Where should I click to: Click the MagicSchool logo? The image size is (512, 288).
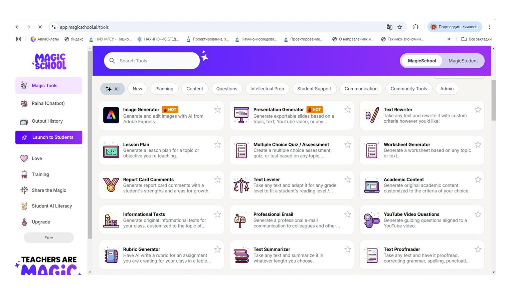click(49, 61)
